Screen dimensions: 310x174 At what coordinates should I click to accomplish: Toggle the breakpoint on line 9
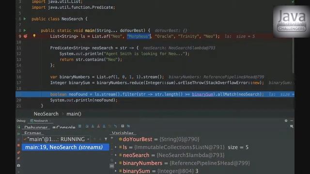coord(26,36)
